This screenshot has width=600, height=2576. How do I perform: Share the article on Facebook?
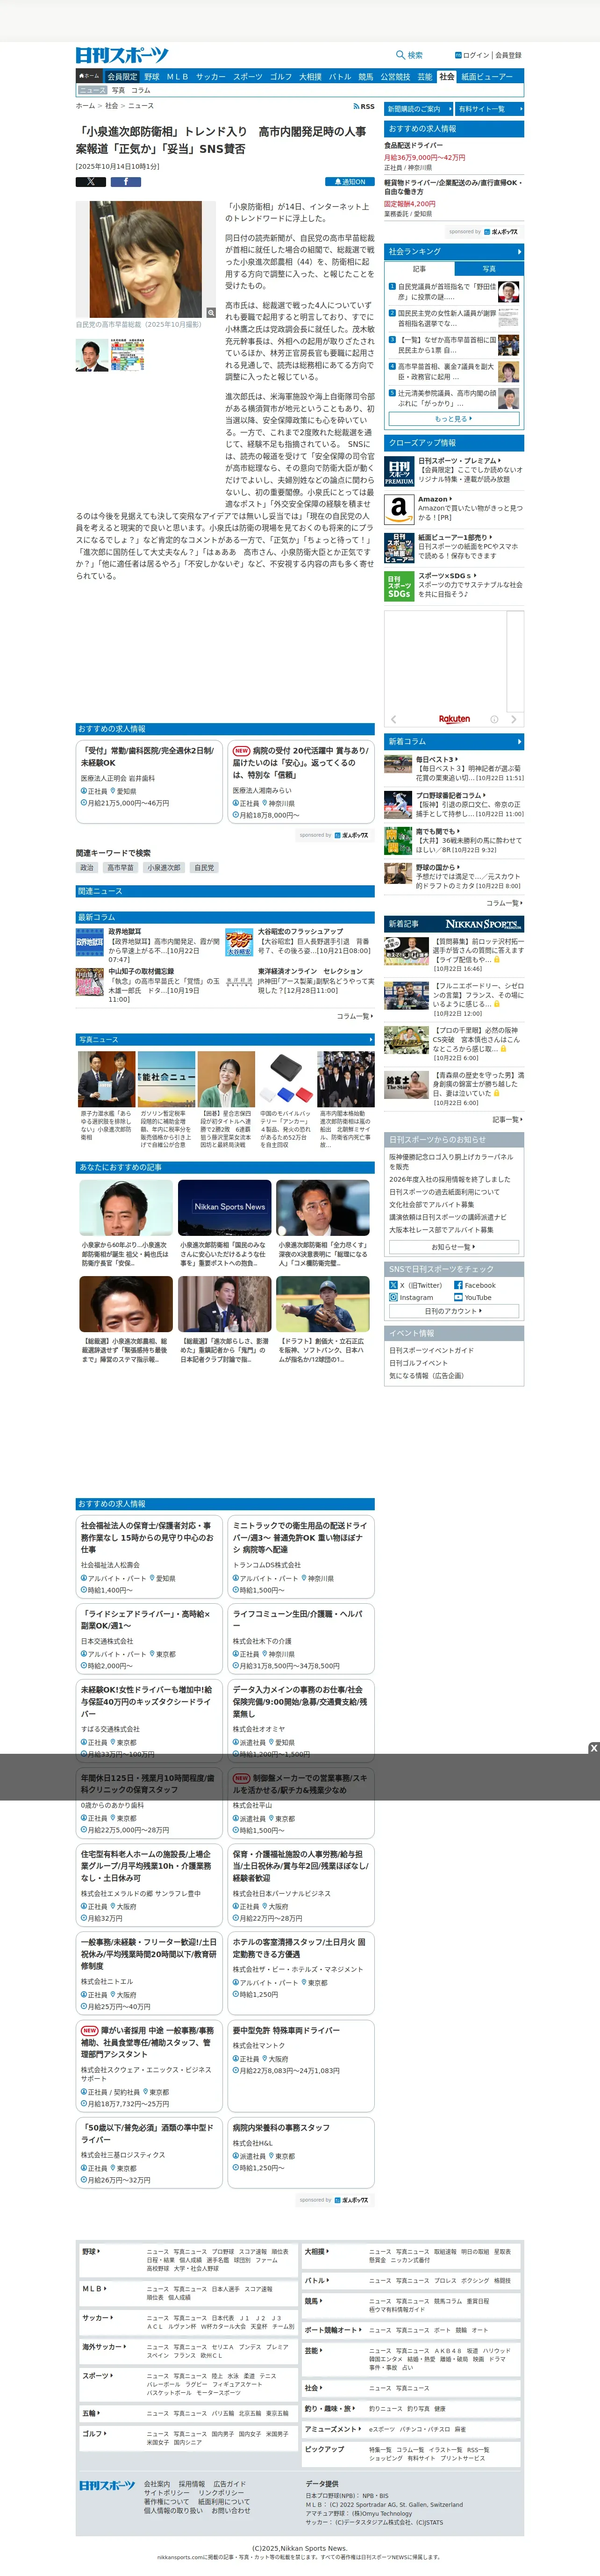point(125,182)
